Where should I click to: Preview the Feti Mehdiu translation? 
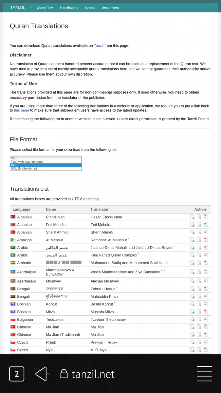199,225
